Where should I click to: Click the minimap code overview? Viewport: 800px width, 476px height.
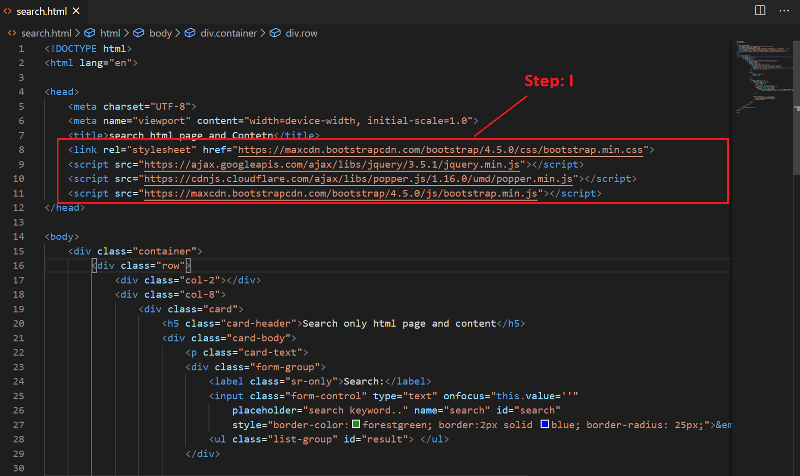pyautogui.click(x=763, y=76)
